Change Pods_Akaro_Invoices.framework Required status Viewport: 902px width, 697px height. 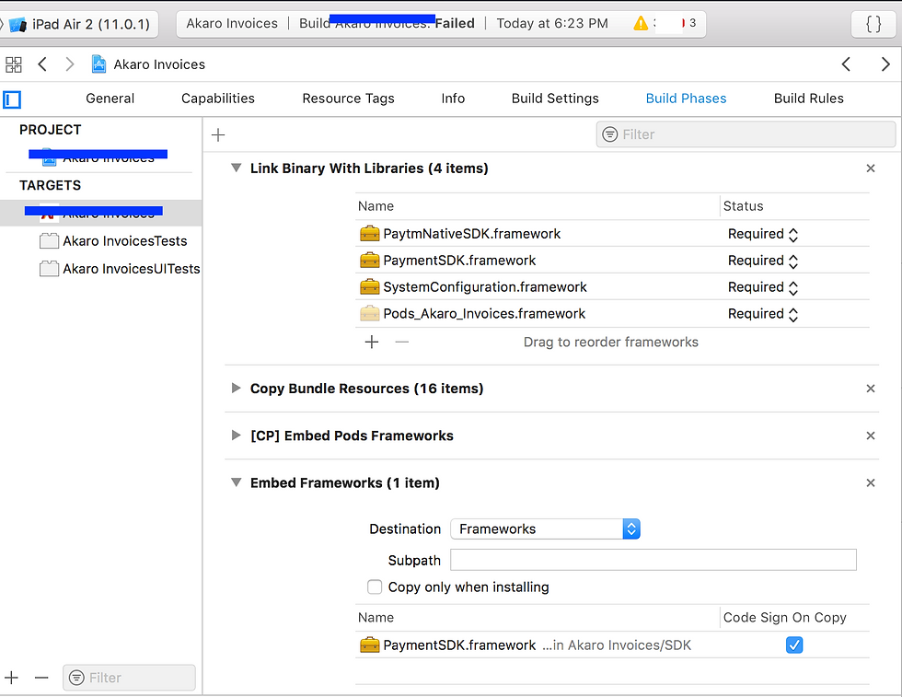763,314
